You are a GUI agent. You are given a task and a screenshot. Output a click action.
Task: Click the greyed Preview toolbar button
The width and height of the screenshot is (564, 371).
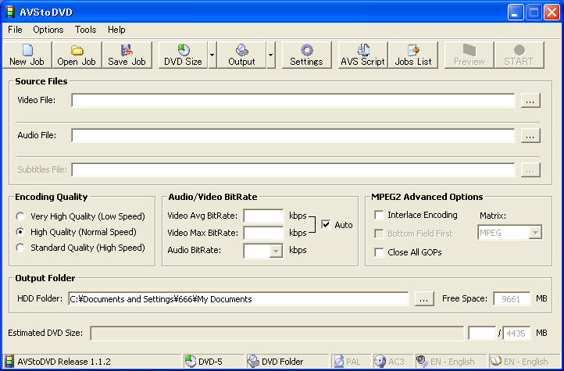point(469,55)
